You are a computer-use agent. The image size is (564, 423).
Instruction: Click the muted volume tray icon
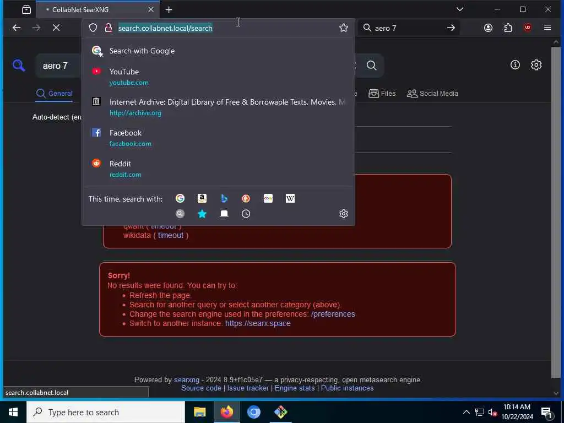[493, 412]
